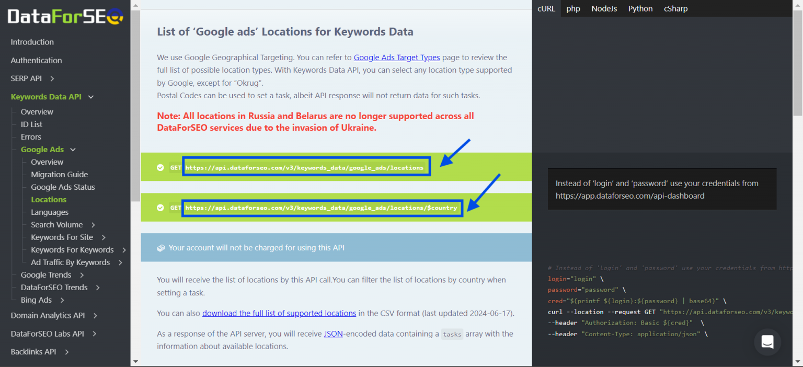Click the download supported locations link

click(x=279, y=313)
